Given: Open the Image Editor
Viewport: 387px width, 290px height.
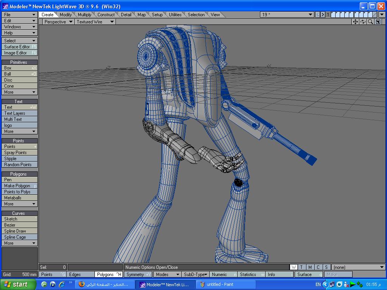Looking at the screenshot, I should [20, 53].
